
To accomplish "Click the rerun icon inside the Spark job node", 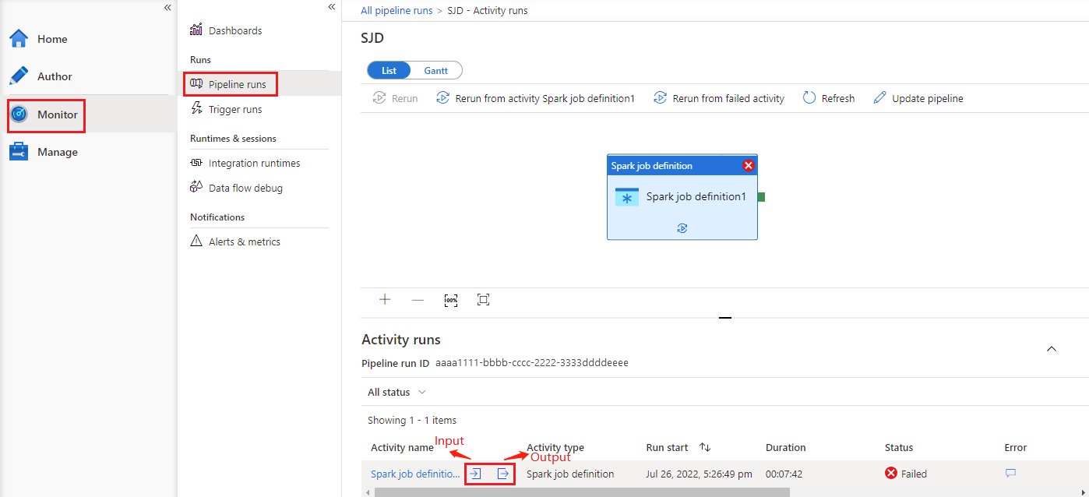I will click(x=682, y=227).
